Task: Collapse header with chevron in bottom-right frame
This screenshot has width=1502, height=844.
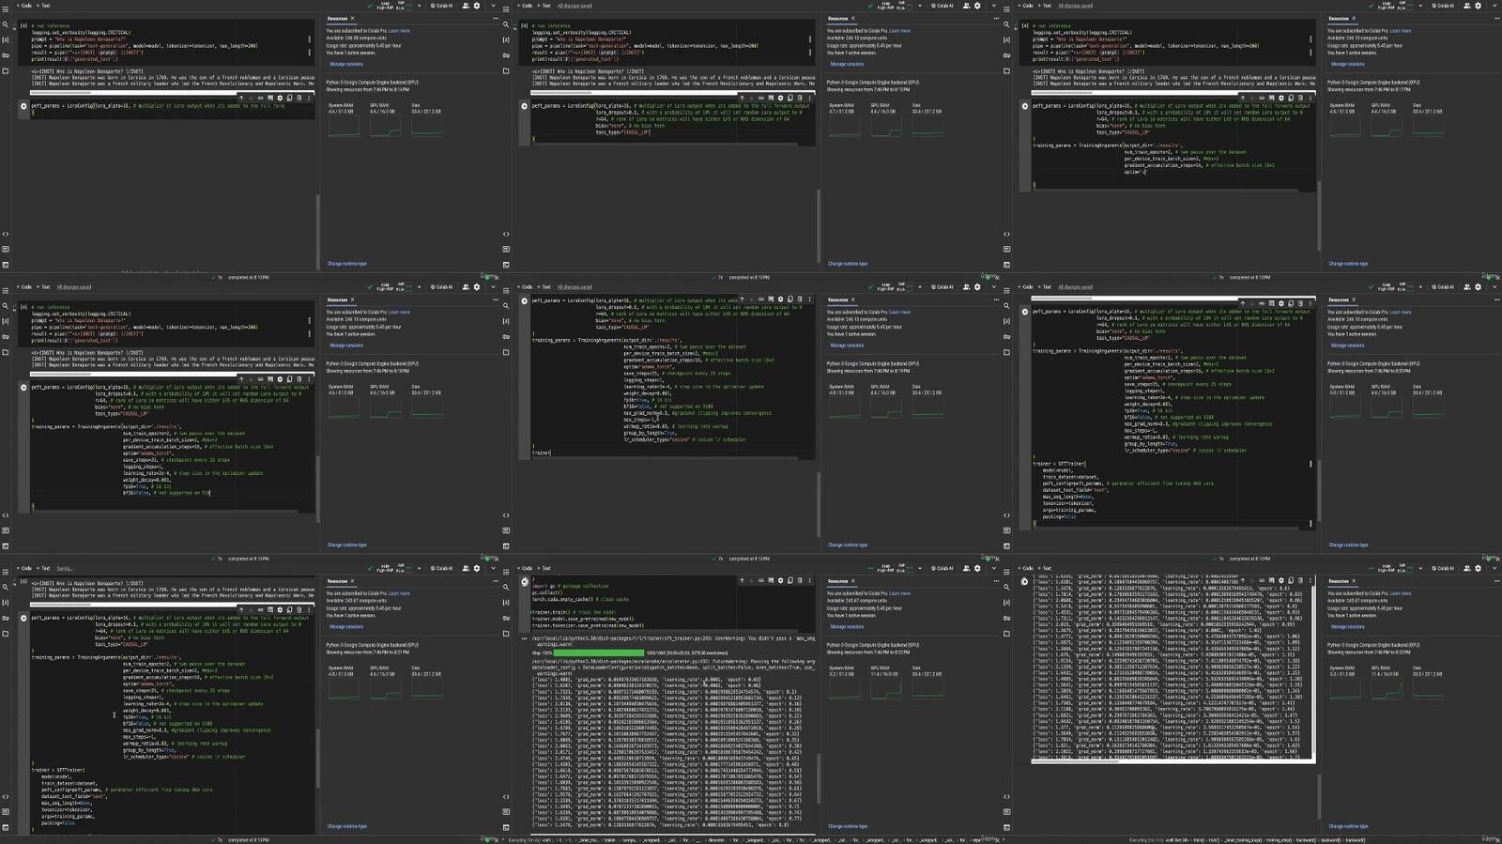Action: click(1494, 568)
